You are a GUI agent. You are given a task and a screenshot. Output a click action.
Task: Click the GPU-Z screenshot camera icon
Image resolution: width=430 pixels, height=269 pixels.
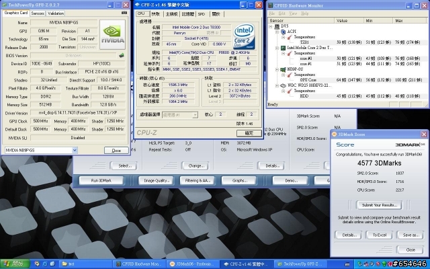pyautogui.click(x=124, y=13)
